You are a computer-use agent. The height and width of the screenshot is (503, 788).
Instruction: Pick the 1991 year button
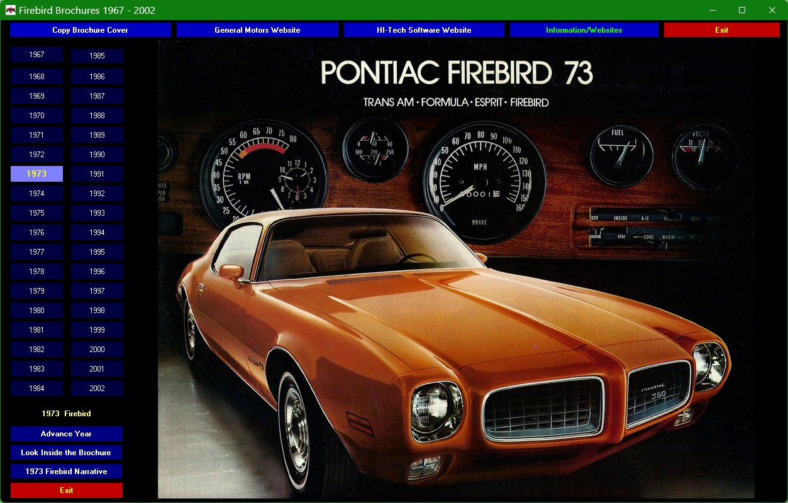[97, 174]
